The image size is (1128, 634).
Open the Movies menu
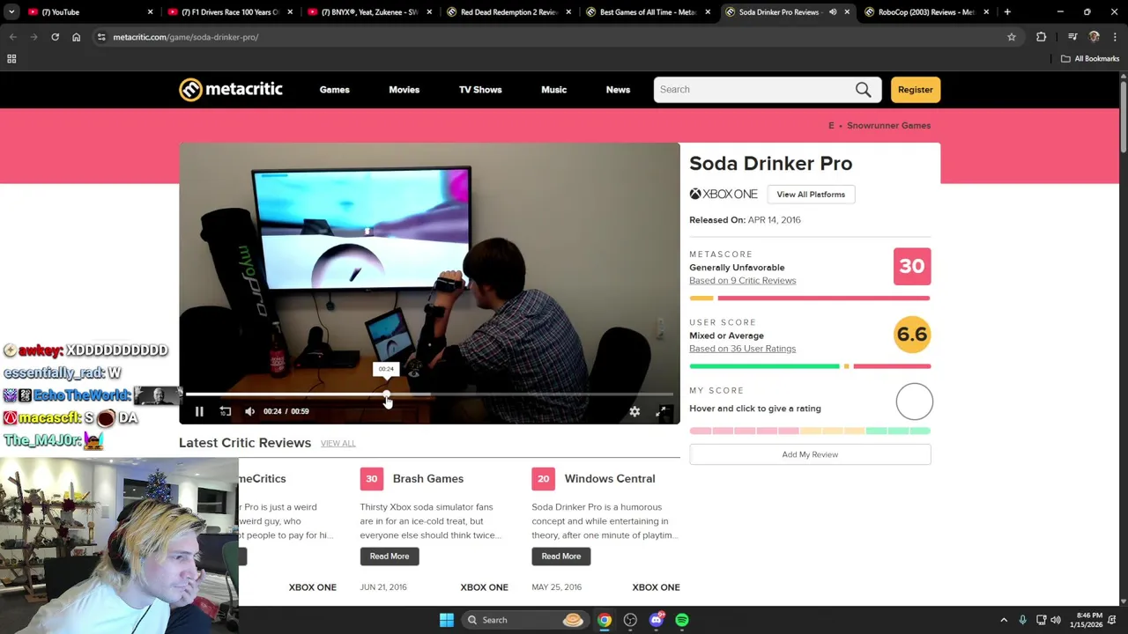(x=404, y=90)
